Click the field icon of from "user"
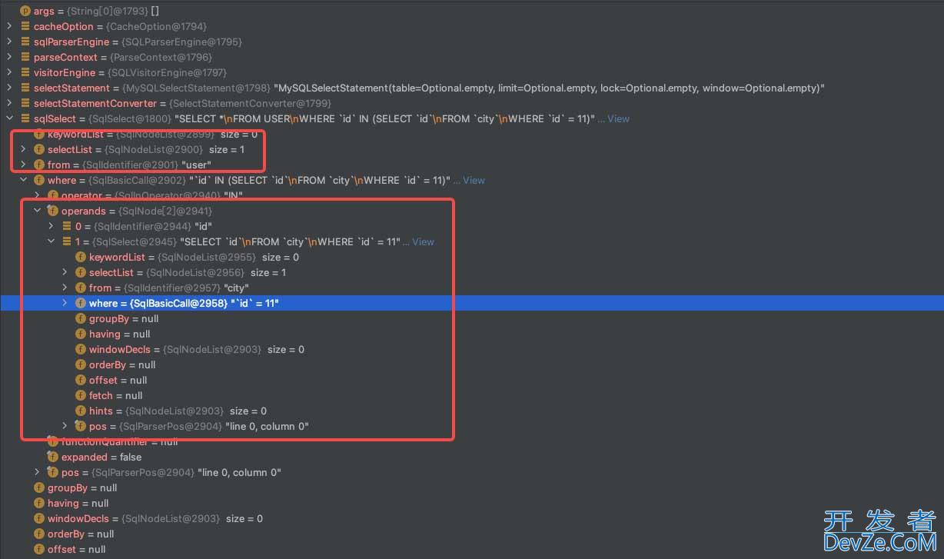944x559 pixels. click(x=39, y=165)
